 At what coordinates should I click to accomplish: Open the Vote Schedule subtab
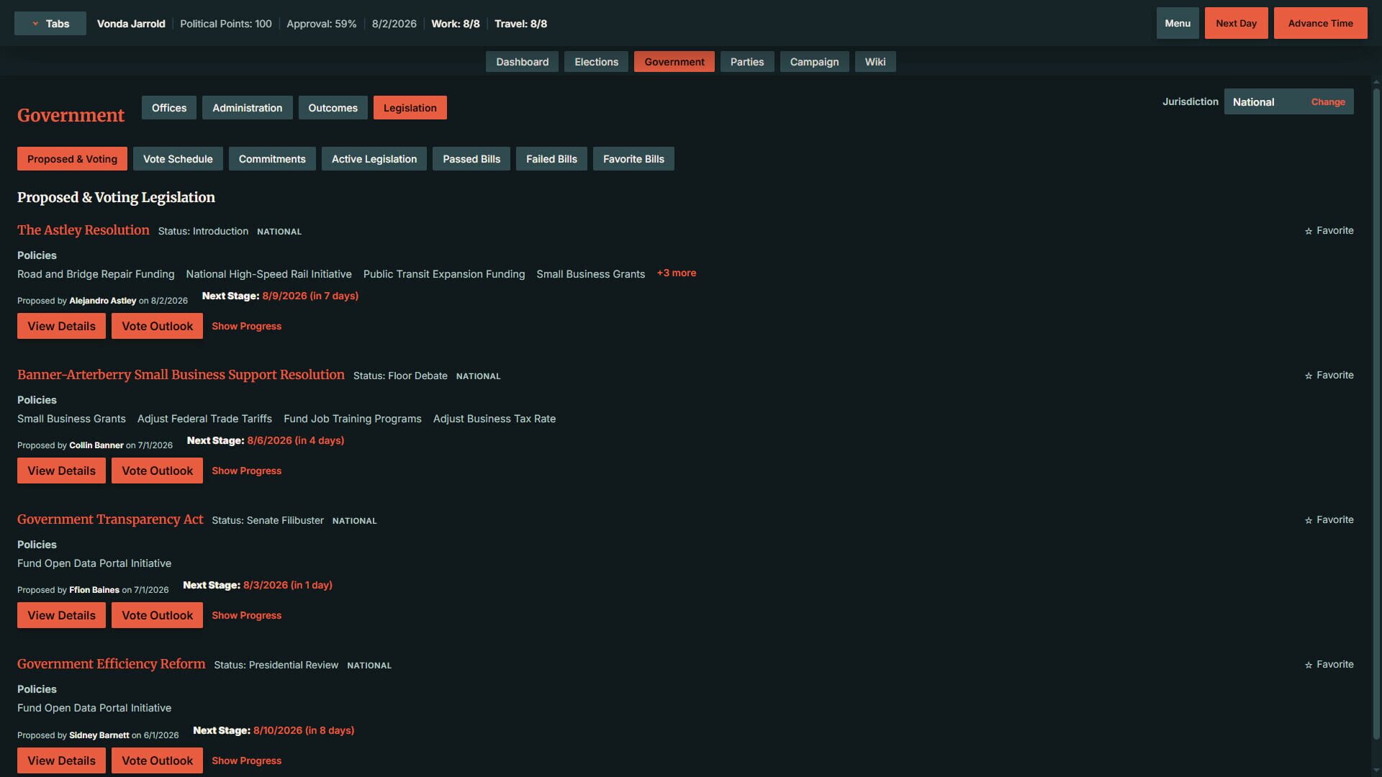(178, 159)
